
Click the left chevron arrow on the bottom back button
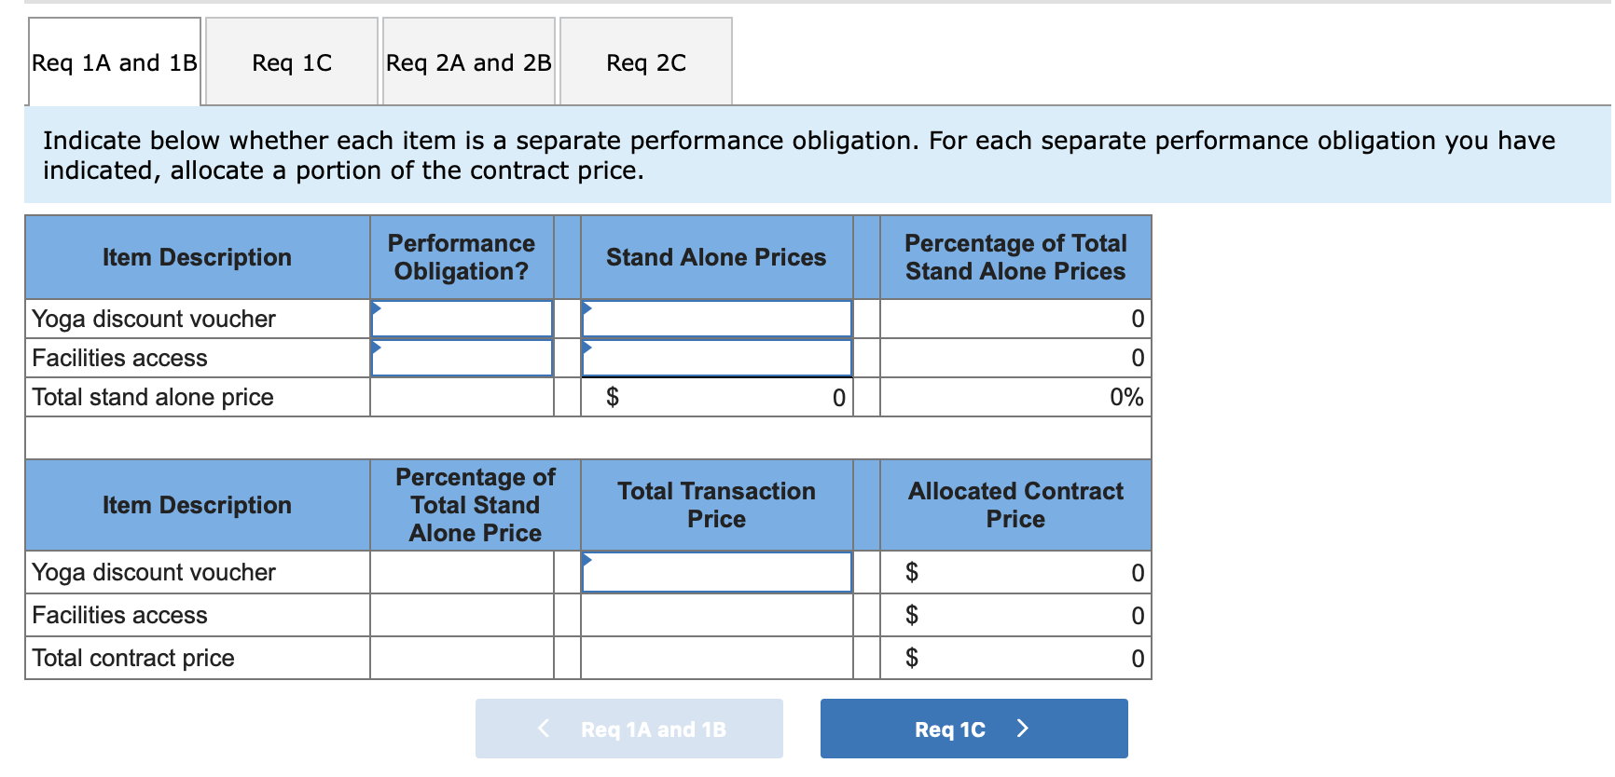pyautogui.click(x=544, y=729)
